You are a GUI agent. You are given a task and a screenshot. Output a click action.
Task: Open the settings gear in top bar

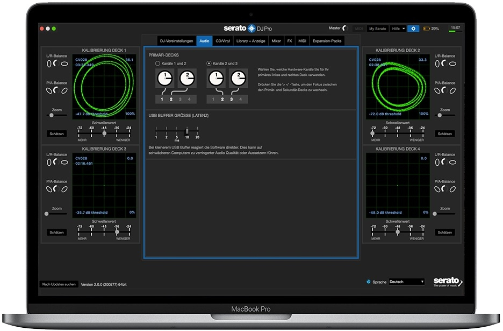(413, 29)
